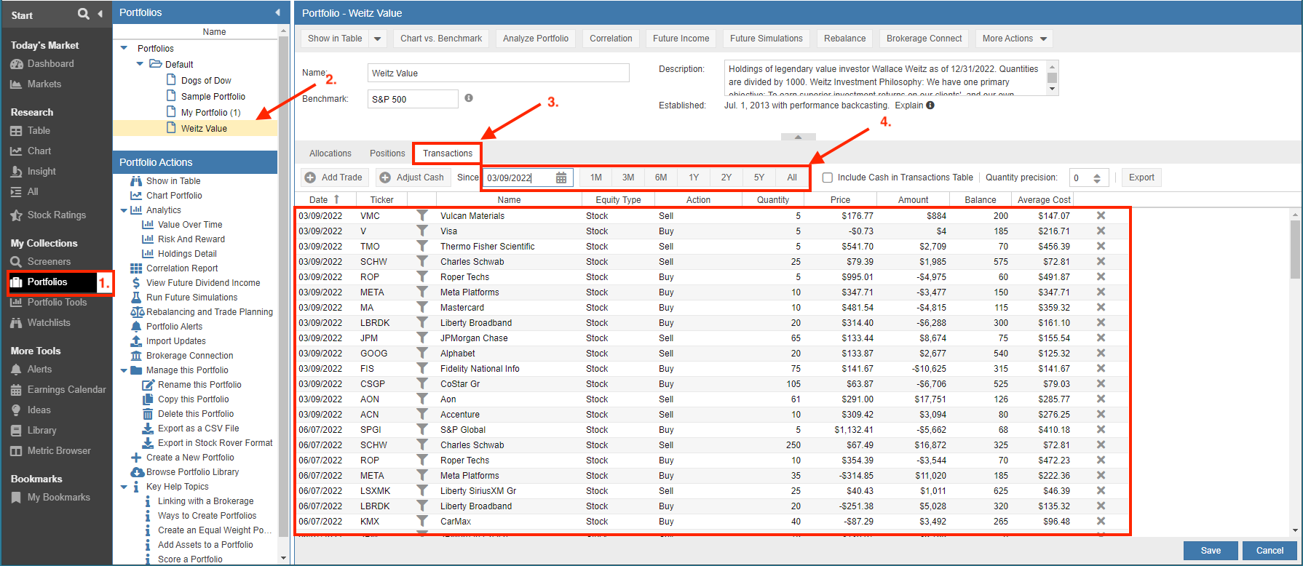
Task: Collapse the Key Help Topics section
Action: tap(124, 487)
